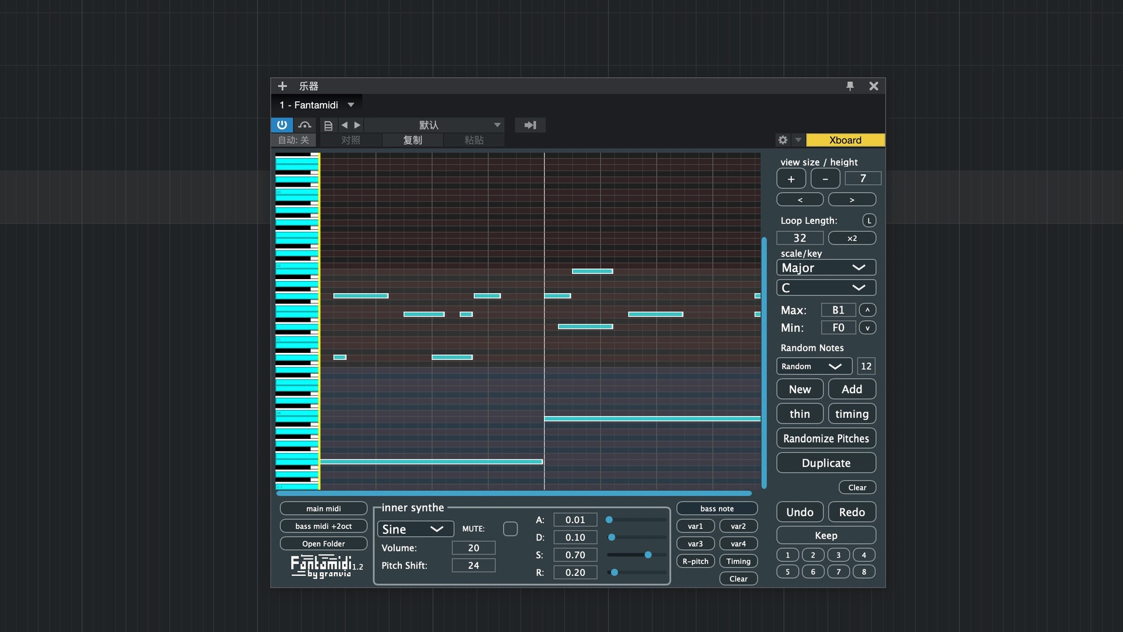The width and height of the screenshot is (1123, 632).
Task: Open the Major scale dropdown
Action: [x=825, y=267]
